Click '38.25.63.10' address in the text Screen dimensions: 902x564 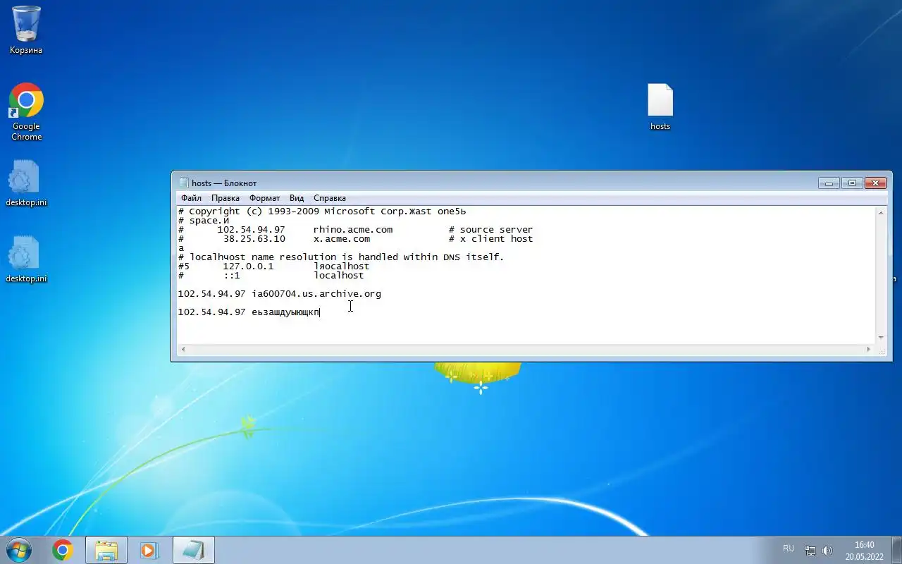(x=254, y=239)
